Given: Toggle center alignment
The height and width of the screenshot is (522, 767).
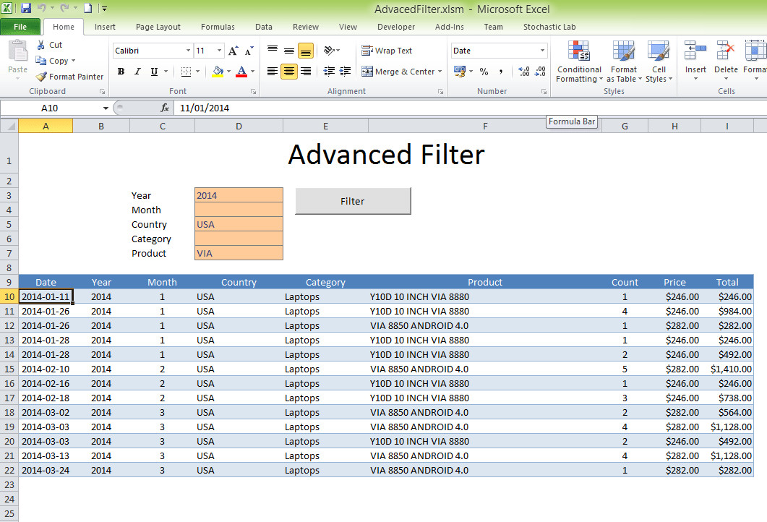Looking at the screenshot, I should (x=288, y=72).
